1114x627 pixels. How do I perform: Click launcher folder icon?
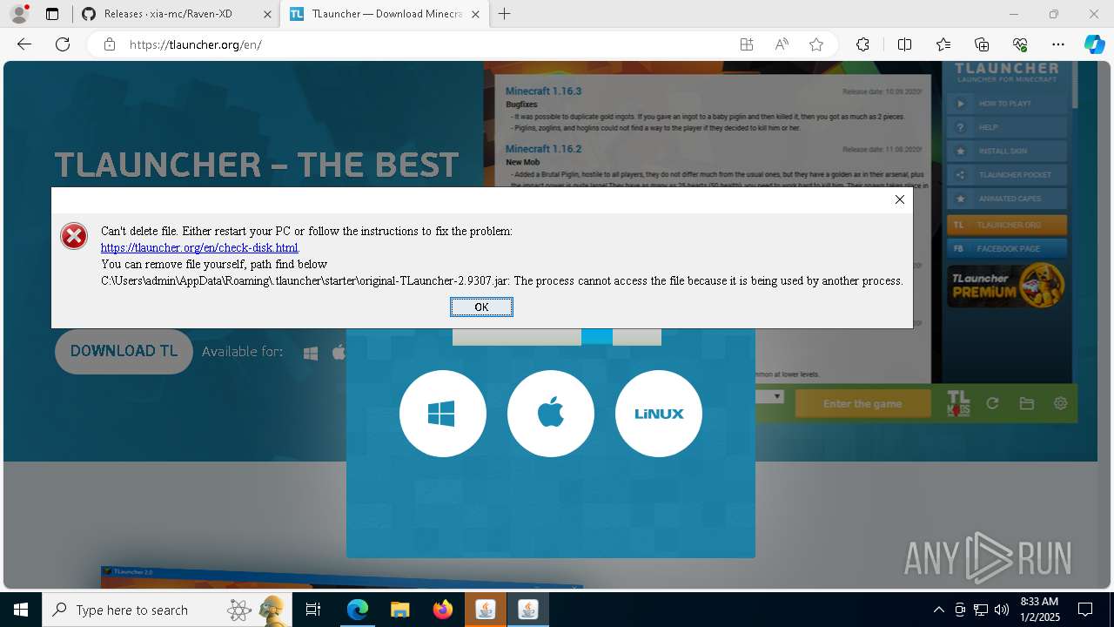coord(1027,403)
